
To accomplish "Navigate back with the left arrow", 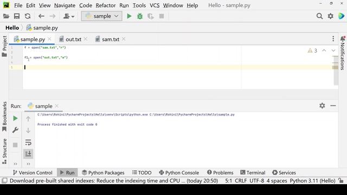I will coord(41,16).
